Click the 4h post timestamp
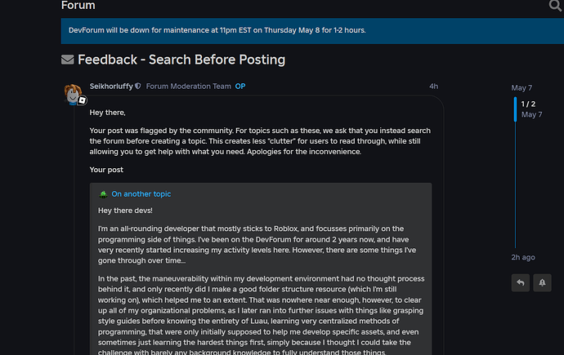The width and height of the screenshot is (564, 355). [433, 87]
